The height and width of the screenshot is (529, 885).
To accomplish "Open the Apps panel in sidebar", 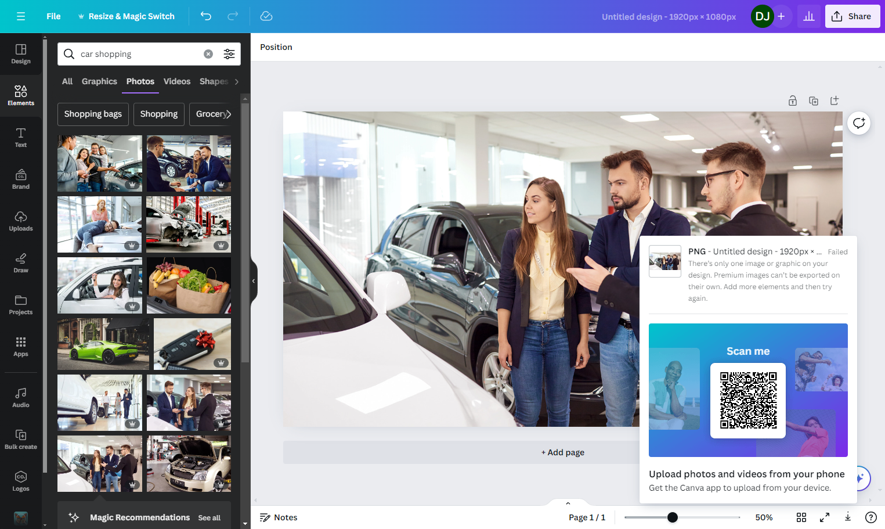I will (x=21, y=347).
